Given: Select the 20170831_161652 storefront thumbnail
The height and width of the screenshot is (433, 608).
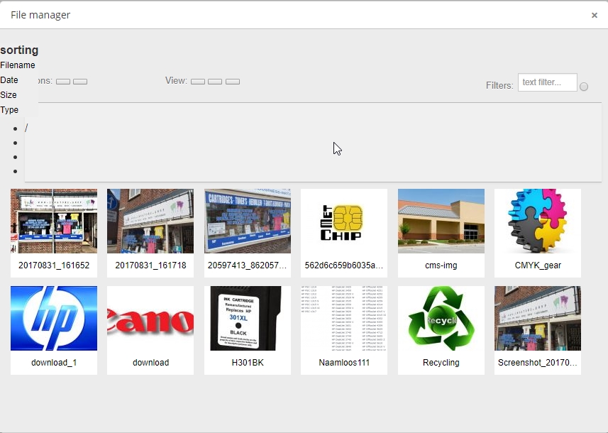Looking at the screenshot, I should (54, 221).
